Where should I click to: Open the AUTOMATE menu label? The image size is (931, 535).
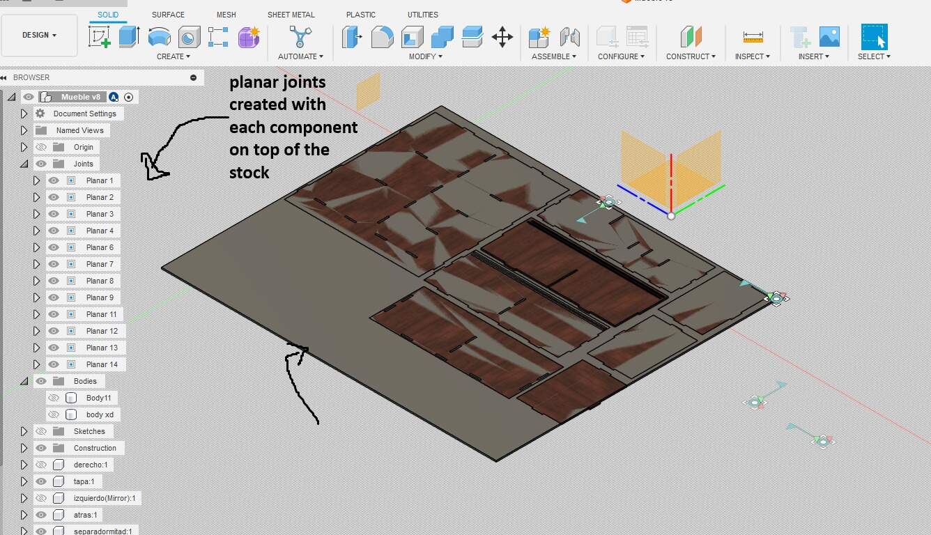tap(300, 56)
